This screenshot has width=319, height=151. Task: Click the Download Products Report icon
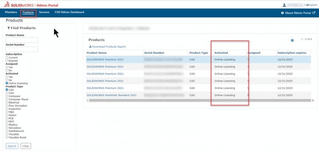[90, 46]
